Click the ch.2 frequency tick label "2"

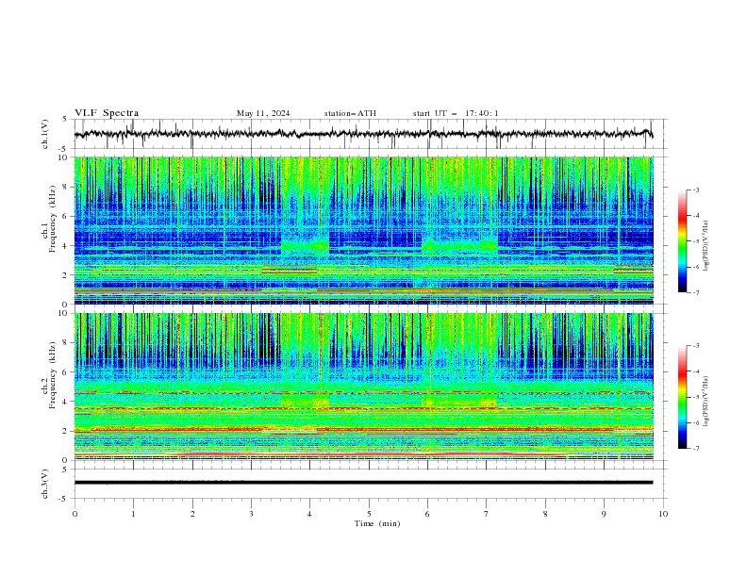[66, 431]
